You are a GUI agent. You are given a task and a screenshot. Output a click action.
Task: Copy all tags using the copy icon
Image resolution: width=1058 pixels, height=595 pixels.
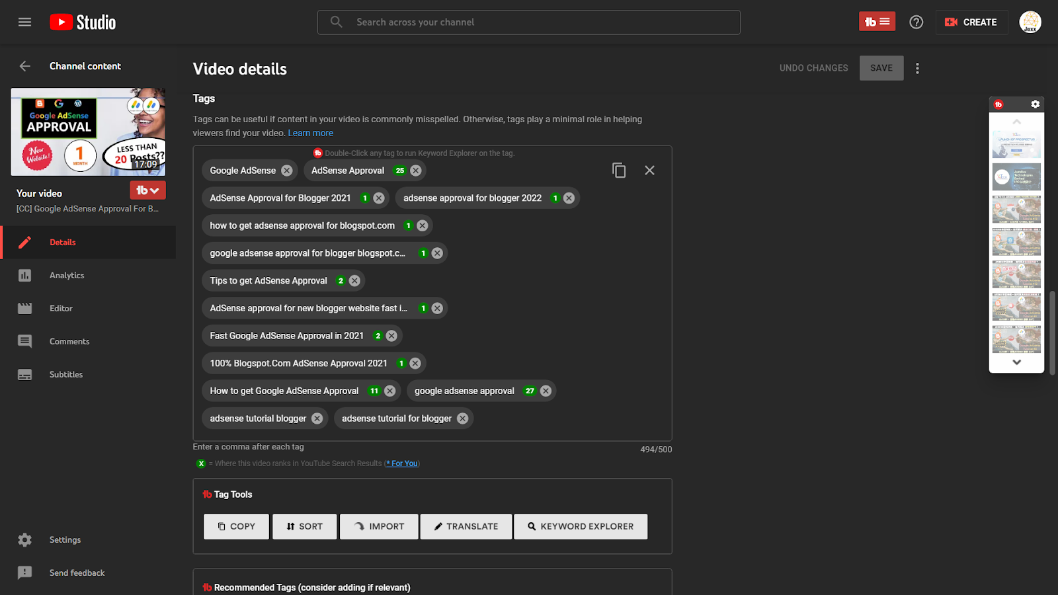(x=619, y=171)
